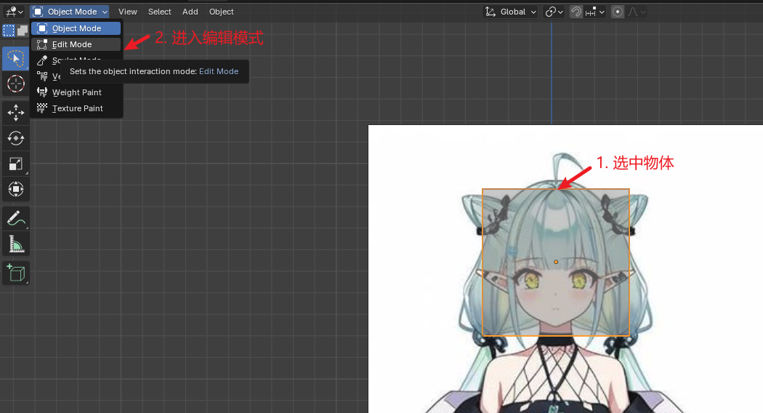This screenshot has width=763, height=413.
Task: Click the Vertex Paint mode icon
Action: click(x=42, y=76)
